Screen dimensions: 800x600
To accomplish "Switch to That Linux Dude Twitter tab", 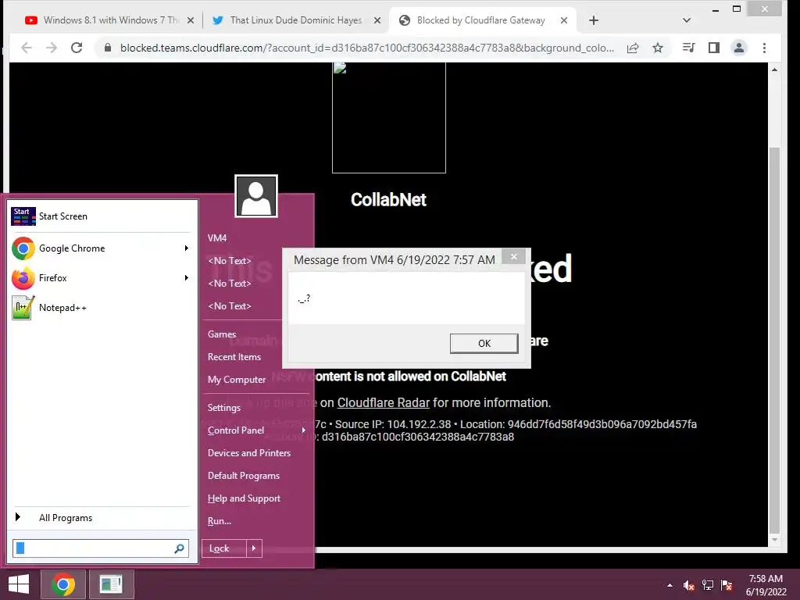I will click(295, 20).
